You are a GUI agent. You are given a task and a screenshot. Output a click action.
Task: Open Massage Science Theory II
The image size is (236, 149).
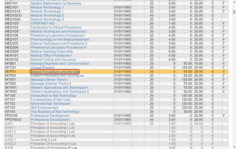pyautogui.click(x=51, y=83)
